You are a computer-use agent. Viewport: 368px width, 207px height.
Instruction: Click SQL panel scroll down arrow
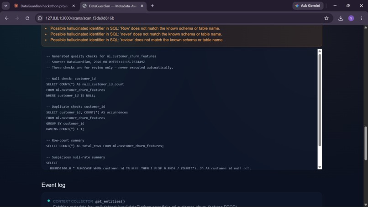[320, 167]
